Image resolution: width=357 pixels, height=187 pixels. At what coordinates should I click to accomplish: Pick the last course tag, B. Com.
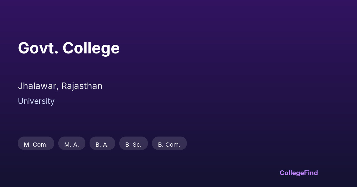point(169,144)
